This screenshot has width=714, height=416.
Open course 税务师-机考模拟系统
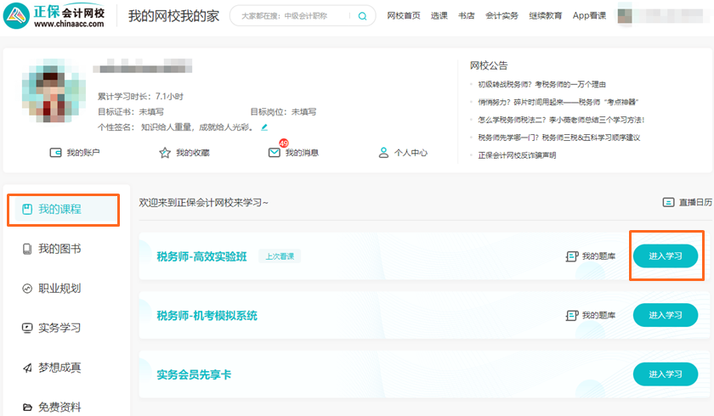pos(207,316)
